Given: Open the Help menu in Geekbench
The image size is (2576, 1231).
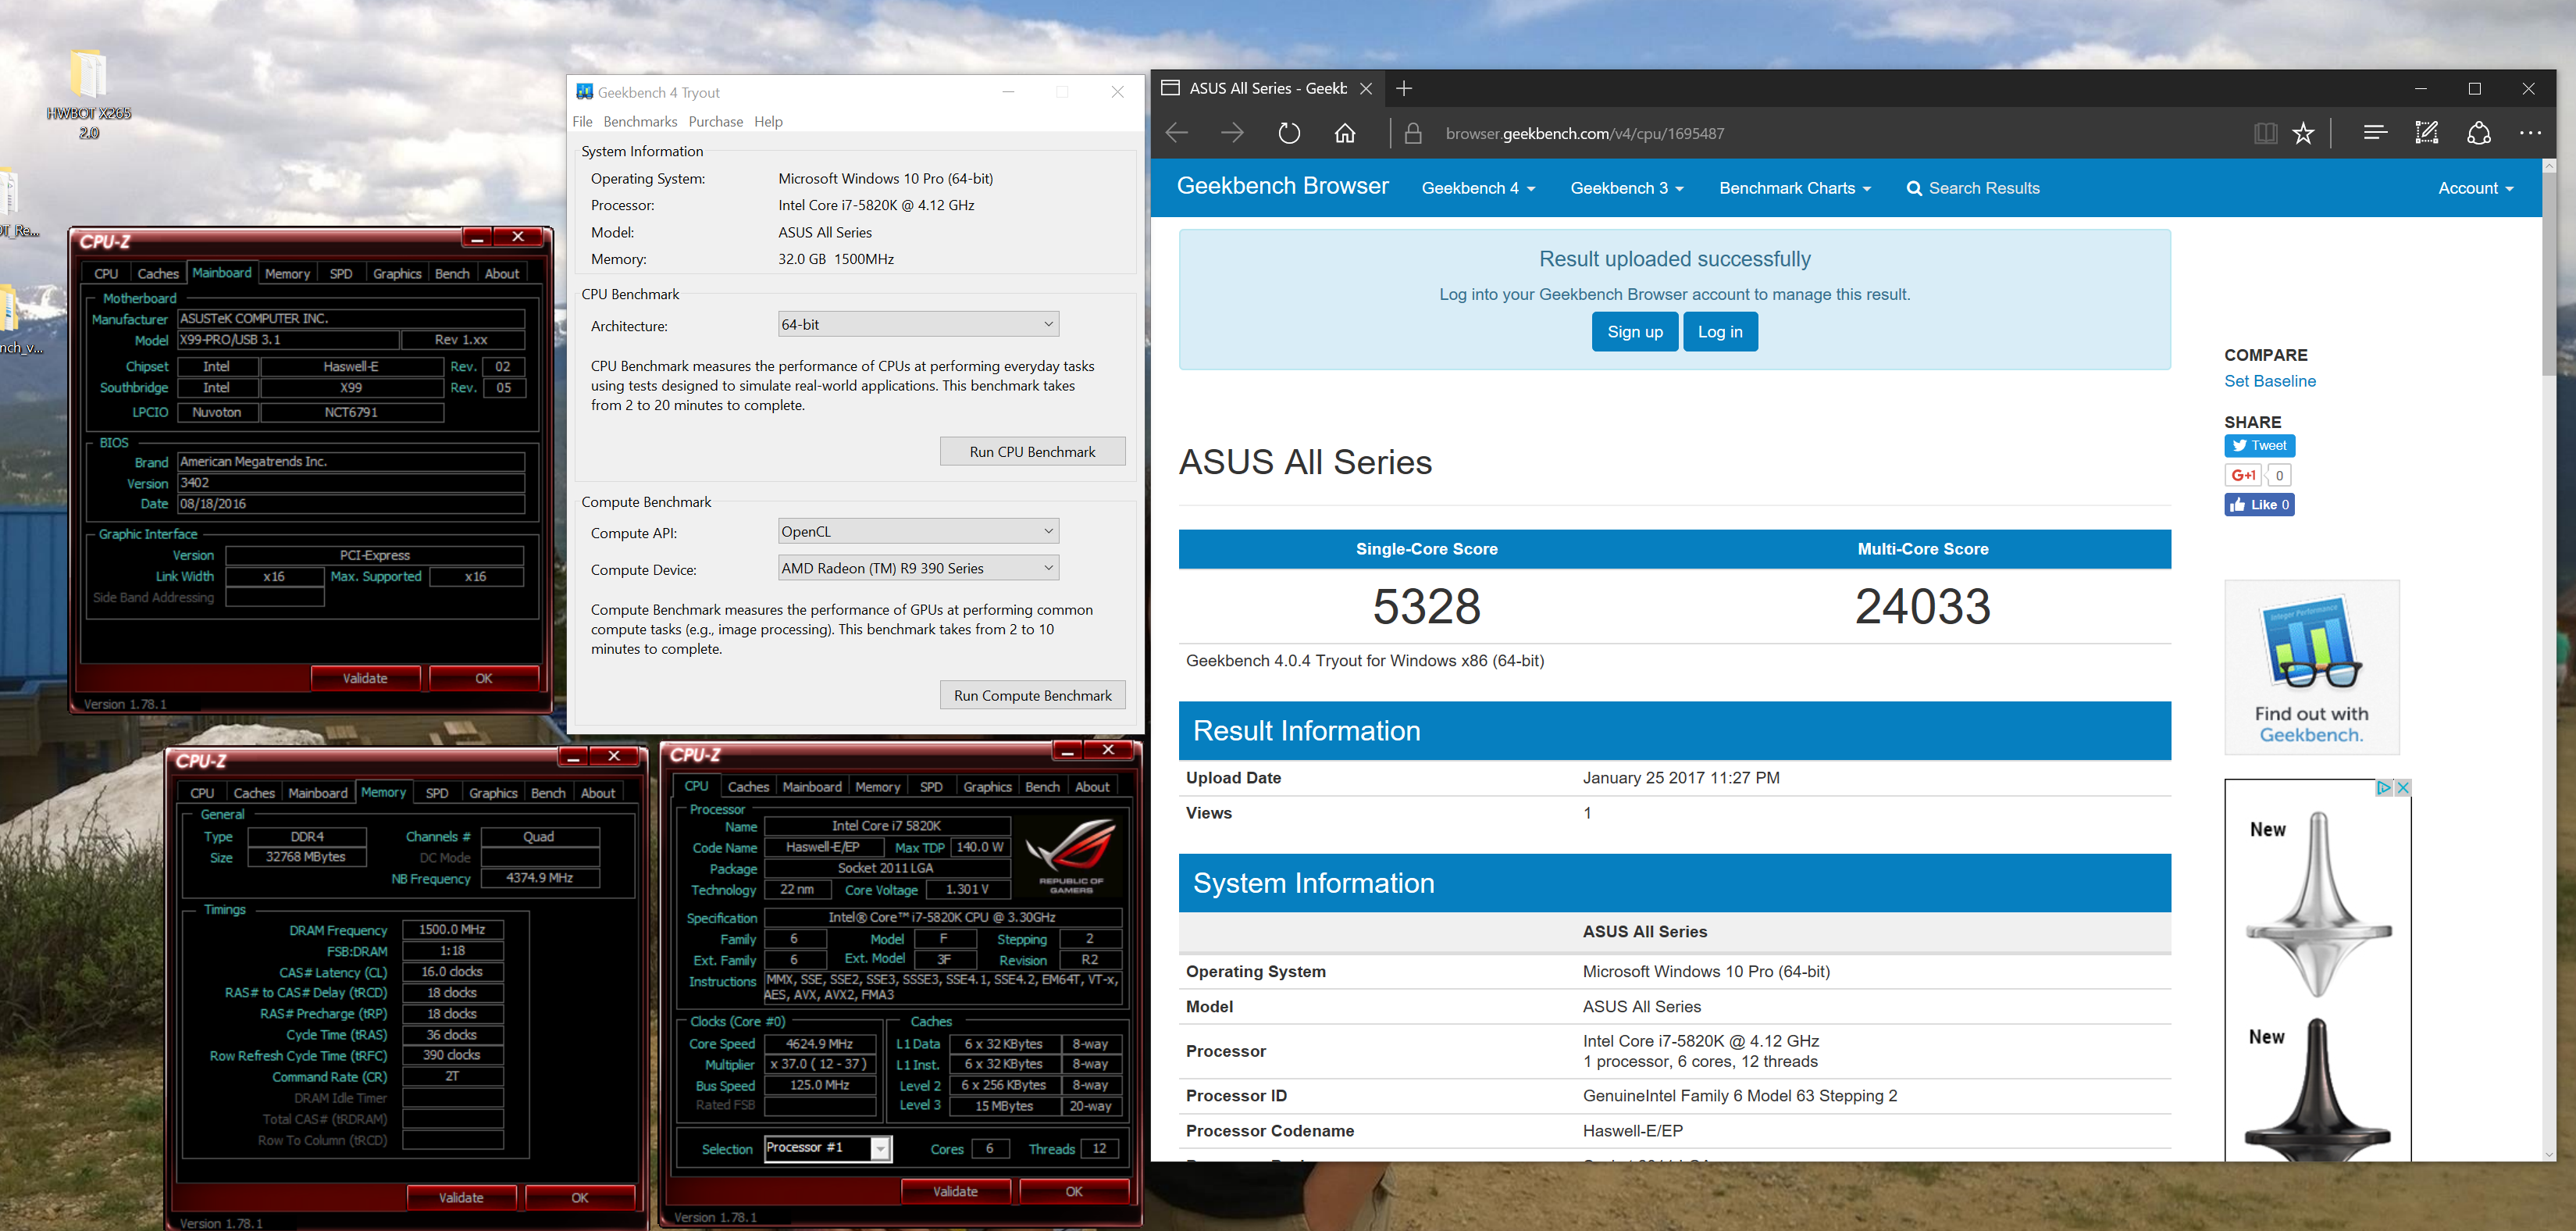Looking at the screenshot, I should point(768,121).
